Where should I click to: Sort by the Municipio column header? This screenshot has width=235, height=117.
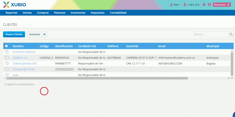coord(213,46)
